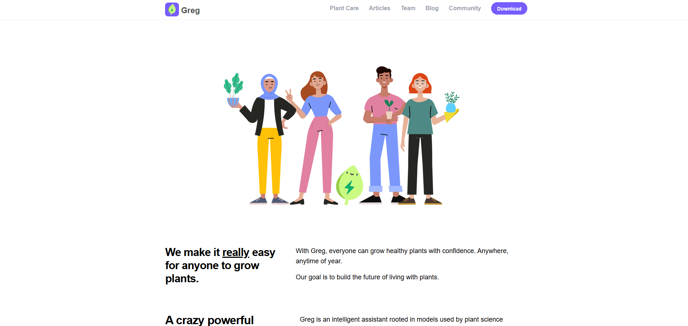Click the Greg brand name text
Image resolution: width=688 pixels, height=326 pixels.
tap(190, 10)
